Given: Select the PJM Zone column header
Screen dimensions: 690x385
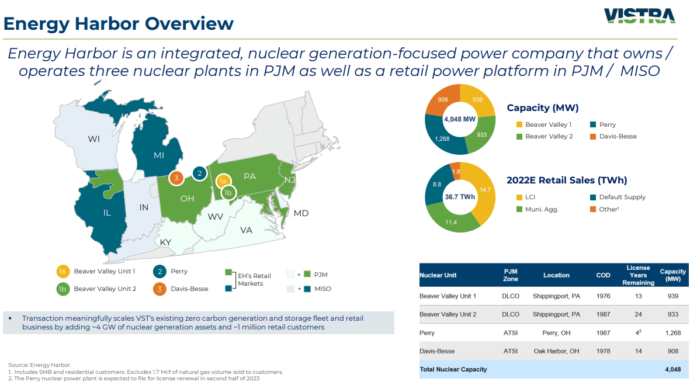Looking at the screenshot, I should pyautogui.click(x=510, y=275).
